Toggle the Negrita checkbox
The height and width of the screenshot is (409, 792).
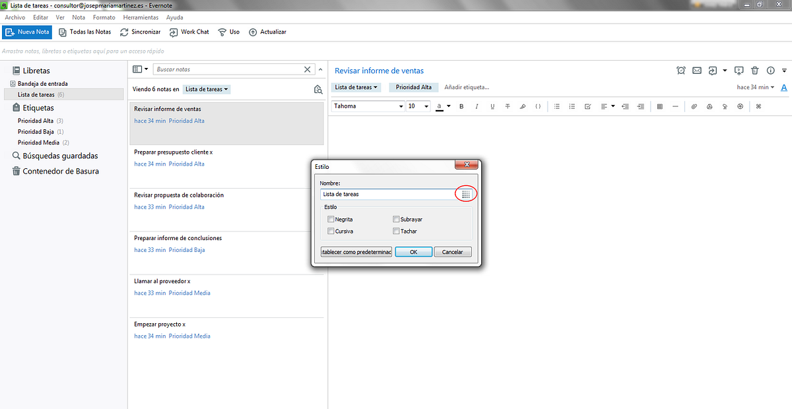331,219
